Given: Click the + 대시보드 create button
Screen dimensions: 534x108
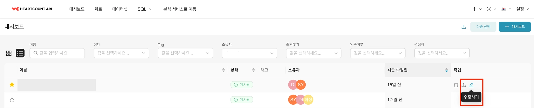Looking at the screenshot, I should click(515, 27).
